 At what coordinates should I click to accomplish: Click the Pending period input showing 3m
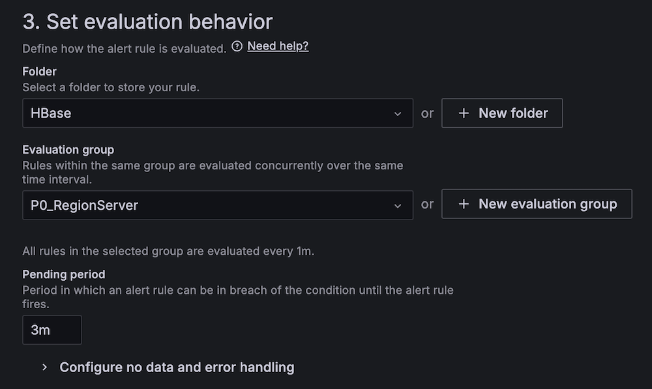coord(52,330)
